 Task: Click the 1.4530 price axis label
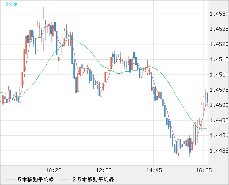click(x=219, y=14)
